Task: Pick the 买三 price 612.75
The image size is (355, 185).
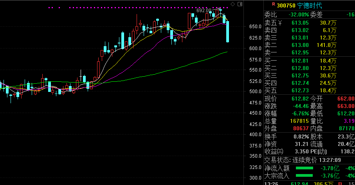Action: pyautogui.click(x=300, y=75)
